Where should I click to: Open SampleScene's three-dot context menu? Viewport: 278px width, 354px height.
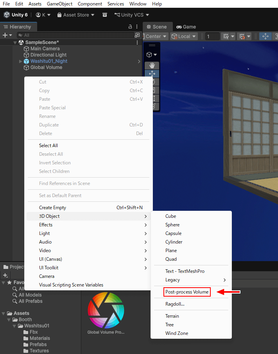137,43
